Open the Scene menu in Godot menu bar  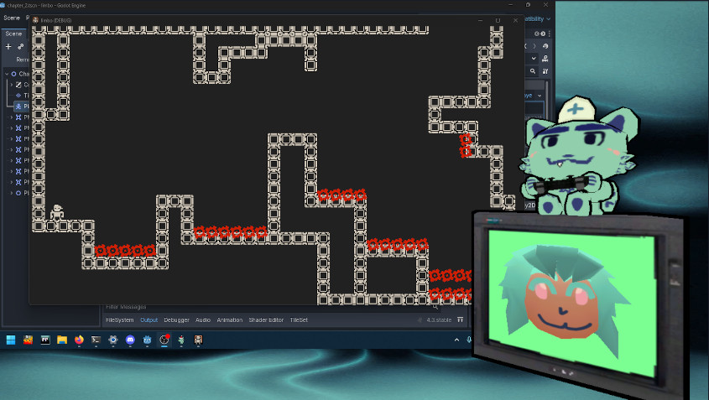[x=12, y=18]
